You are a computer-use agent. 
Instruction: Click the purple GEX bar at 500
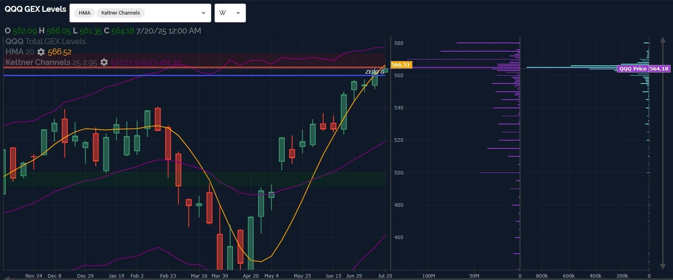pos(500,172)
